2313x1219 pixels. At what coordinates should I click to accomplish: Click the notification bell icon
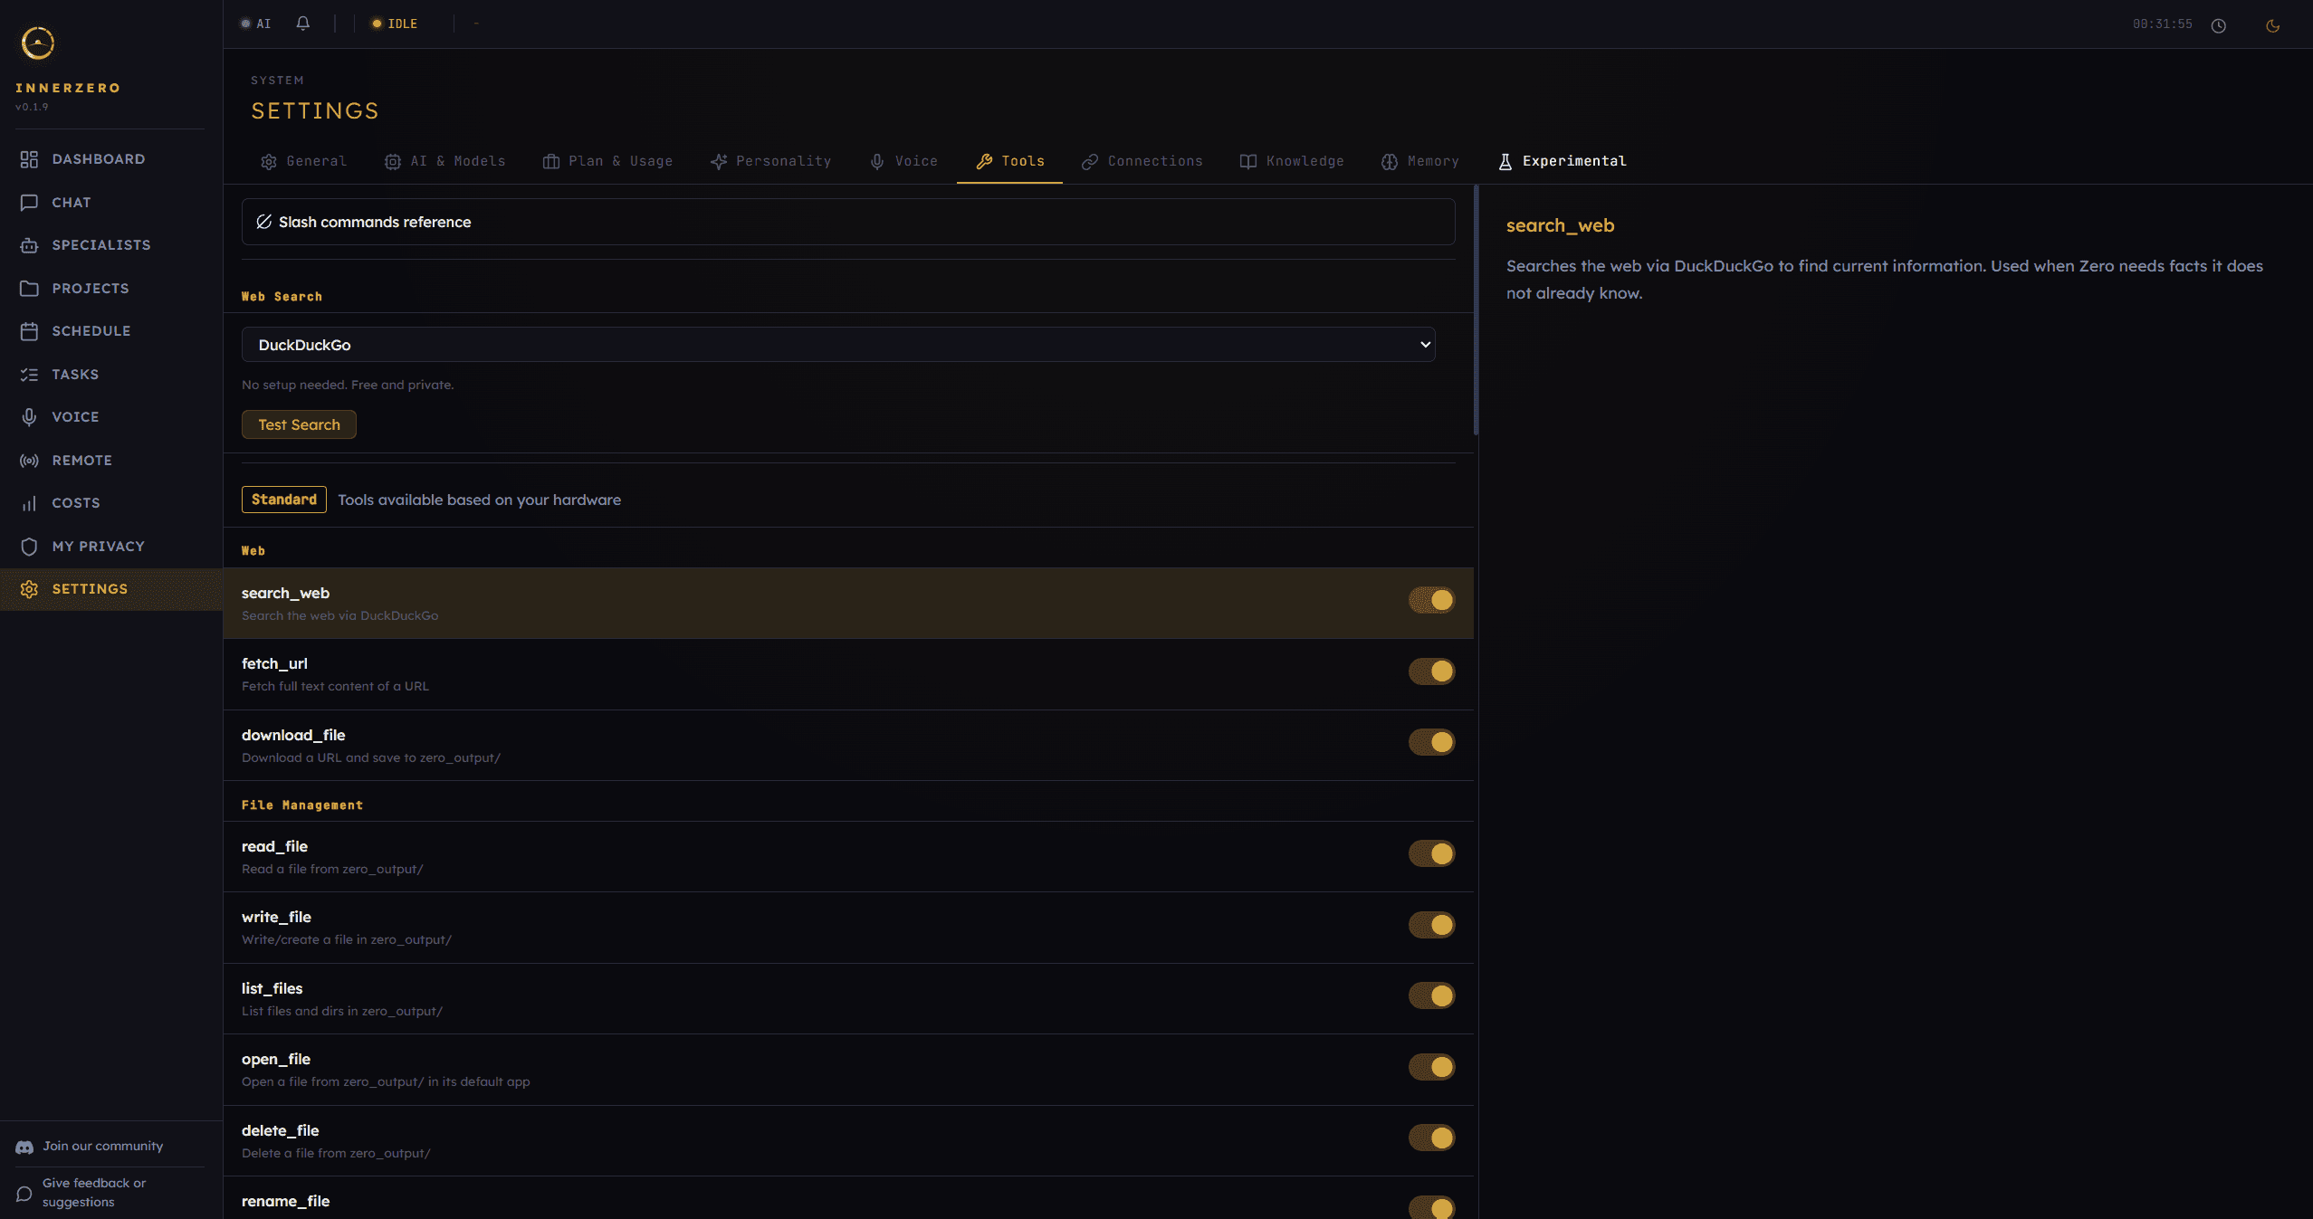303,24
